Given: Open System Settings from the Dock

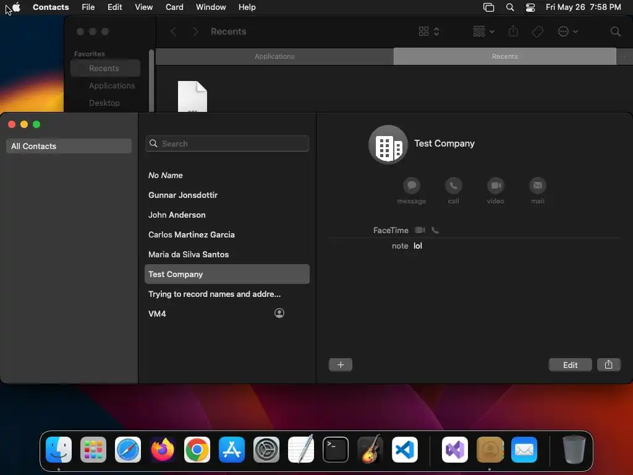Looking at the screenshot, I should pyautogui.click(x=266, y=450).
